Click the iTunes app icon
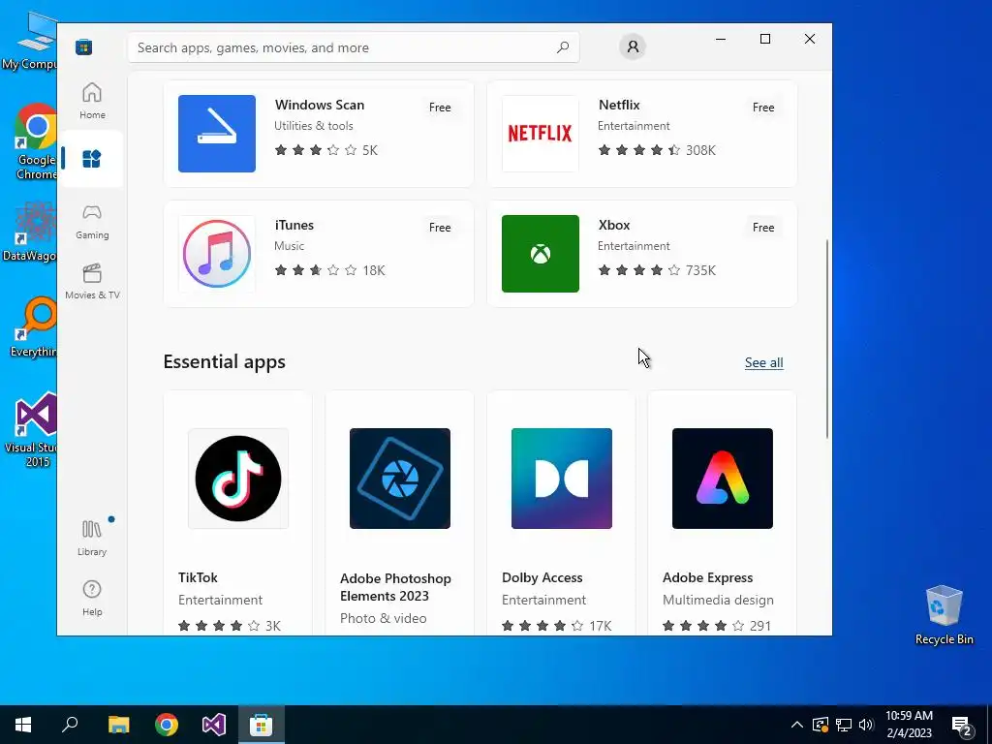 point(217,254)
